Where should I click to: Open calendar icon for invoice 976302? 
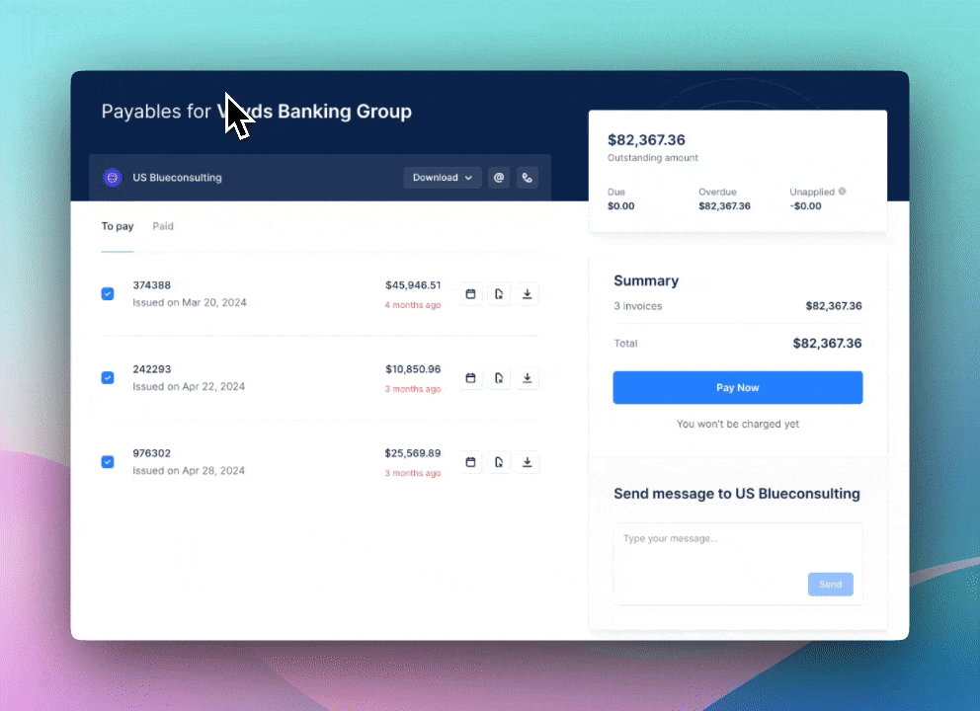click(x=470, y=462)
